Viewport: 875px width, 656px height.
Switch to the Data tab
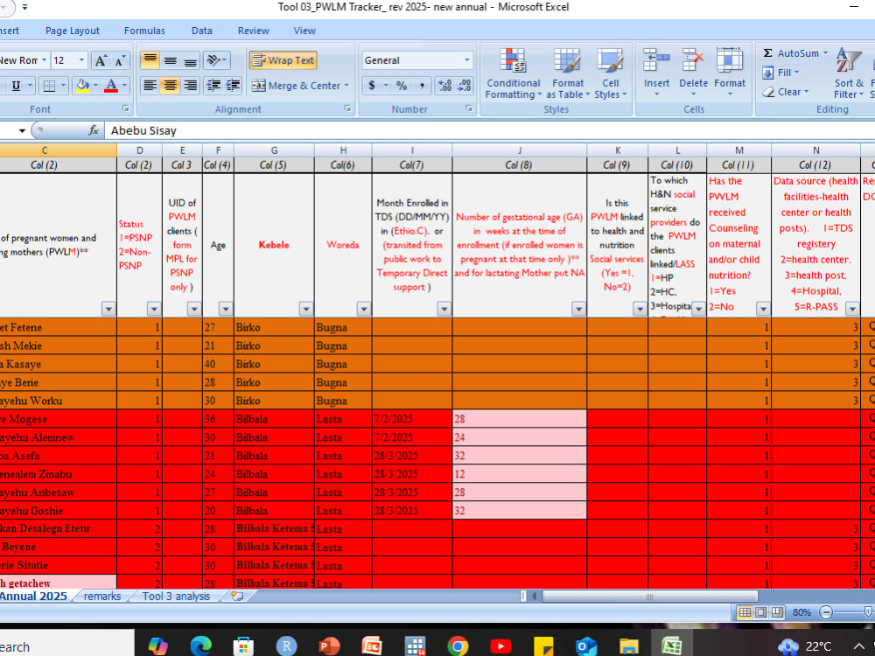click(201, 31)
